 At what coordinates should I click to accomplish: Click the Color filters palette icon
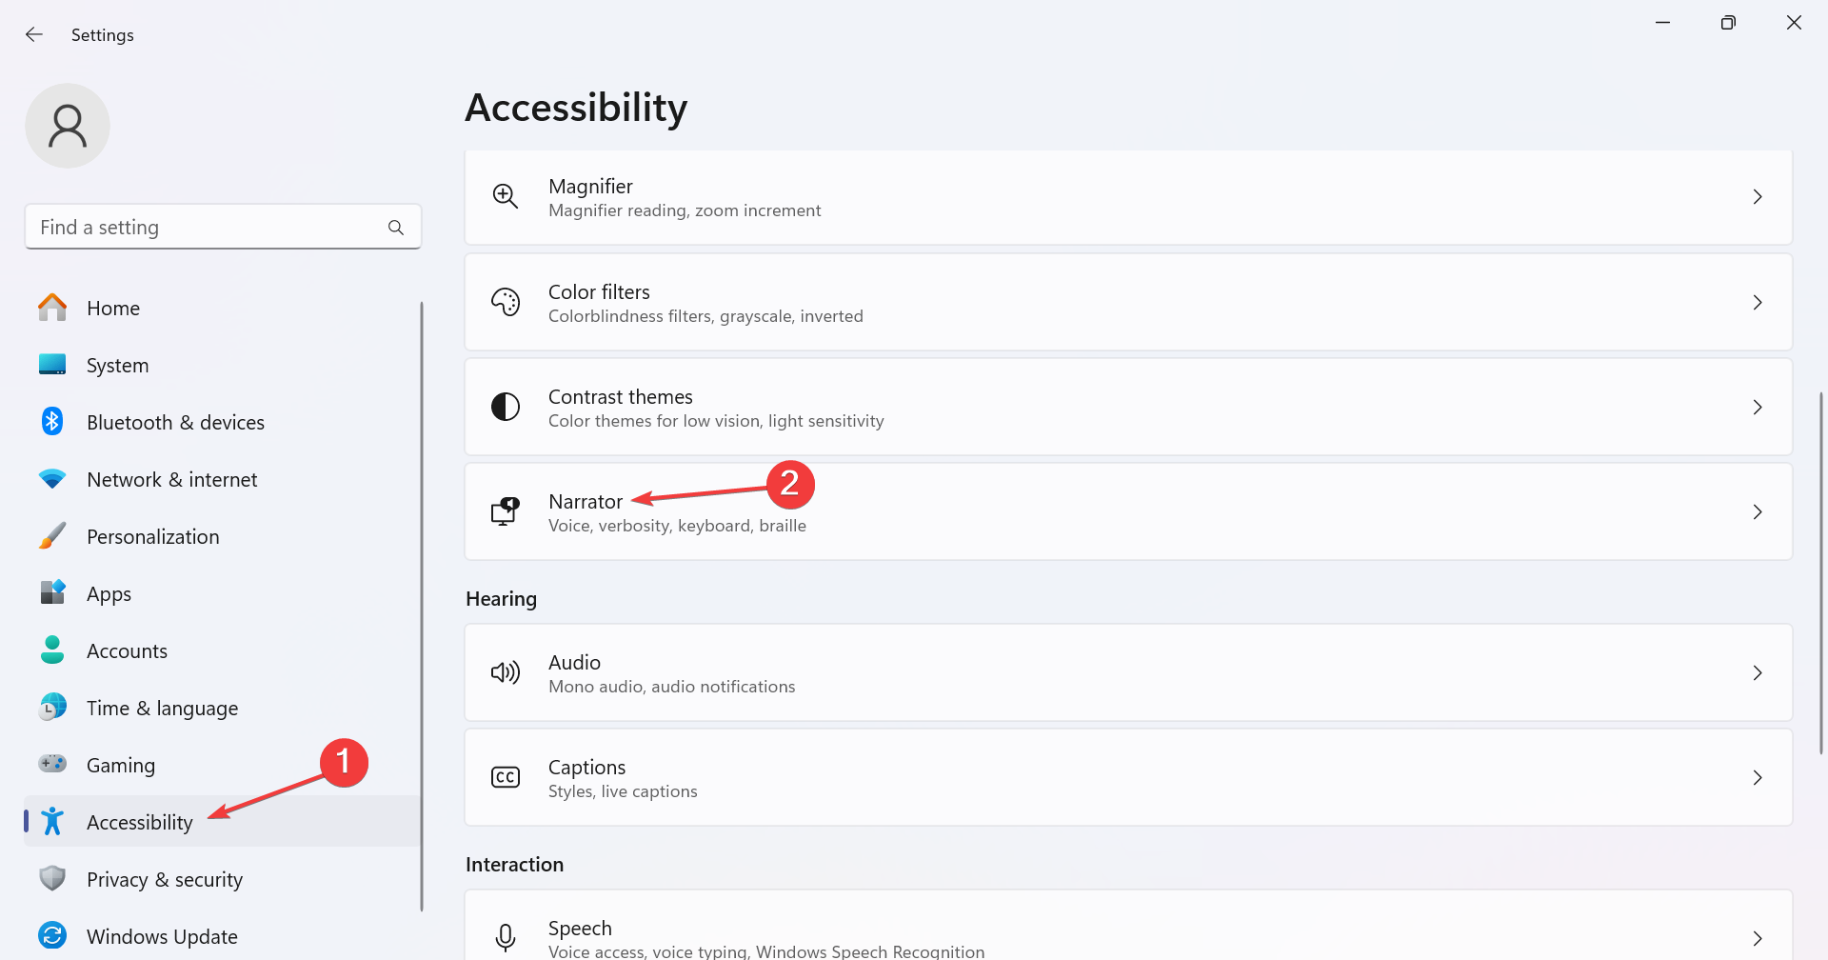[505, 303]
